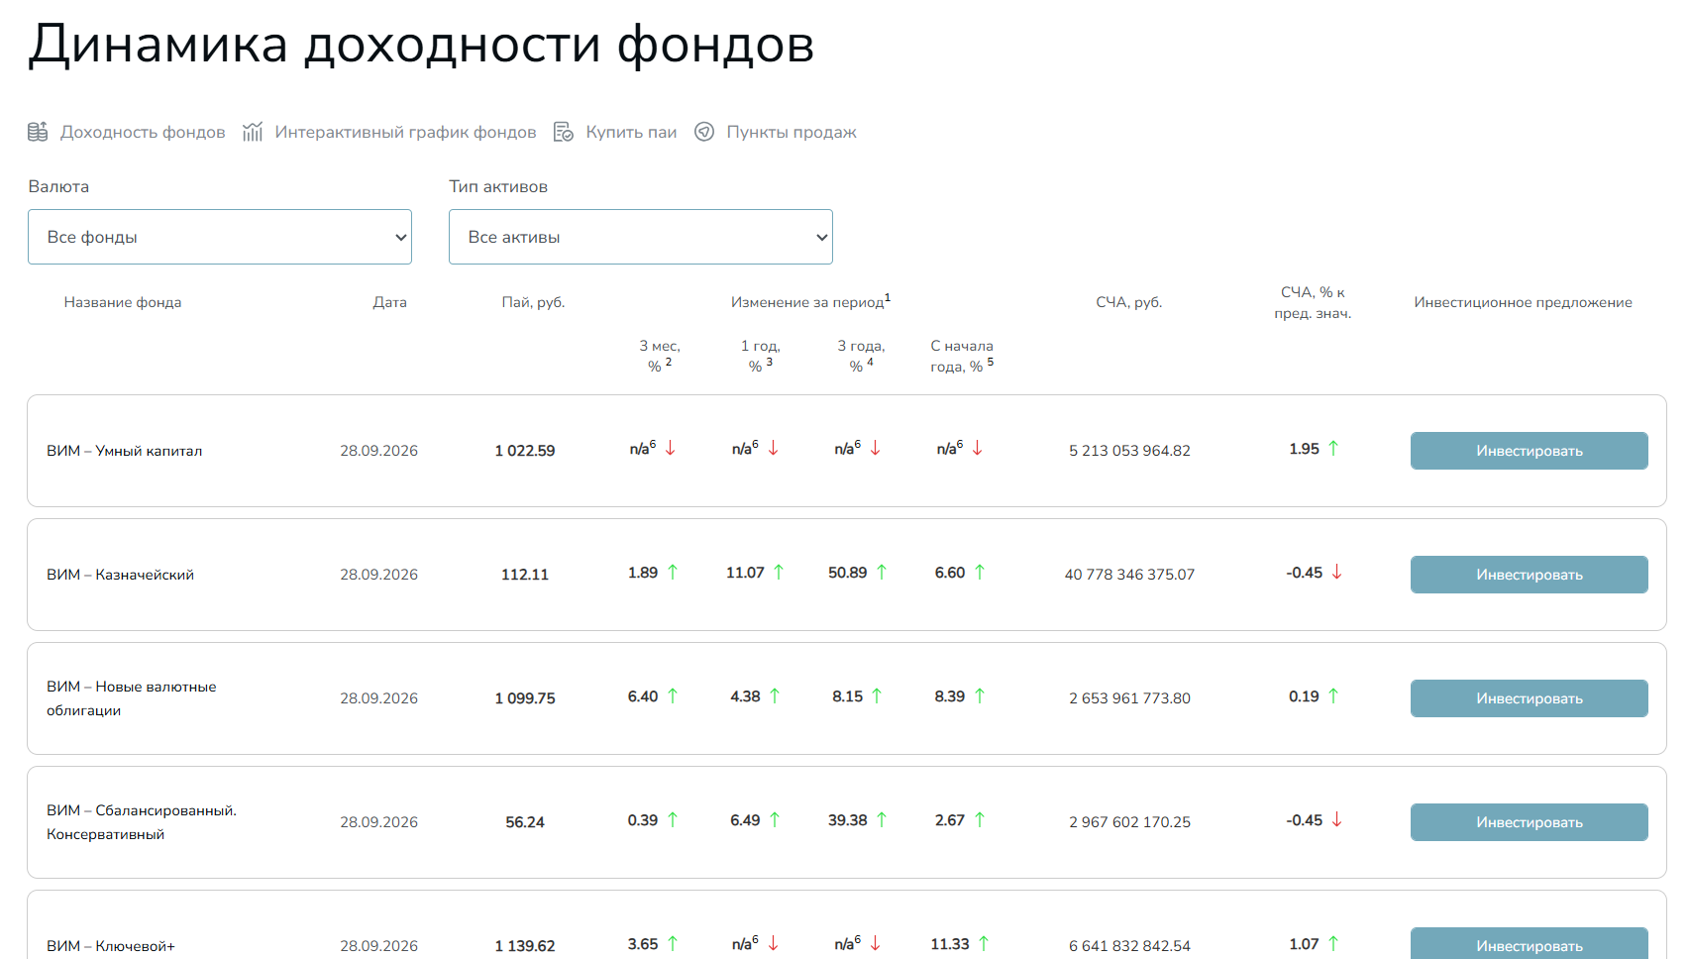Click the 11.33 year-to-date value

pos(950,944)
